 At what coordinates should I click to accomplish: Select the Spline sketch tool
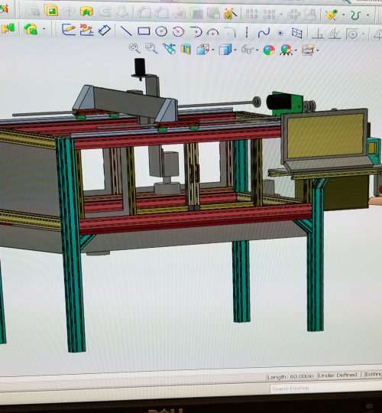coord(264,33)
